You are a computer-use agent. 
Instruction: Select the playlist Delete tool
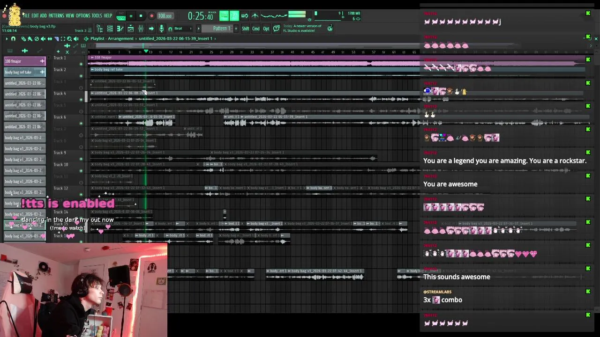click(37, 39)
